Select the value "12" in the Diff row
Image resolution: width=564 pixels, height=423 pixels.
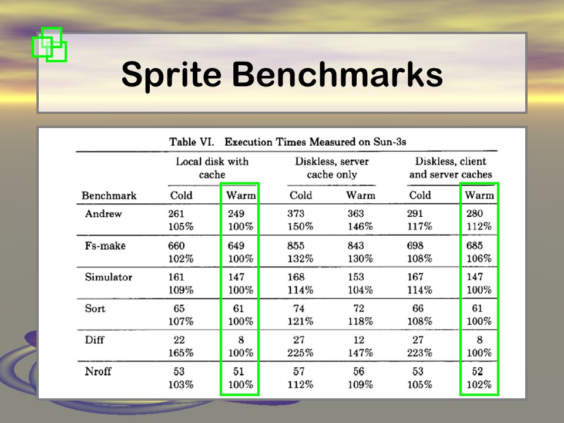click(358, 340)
